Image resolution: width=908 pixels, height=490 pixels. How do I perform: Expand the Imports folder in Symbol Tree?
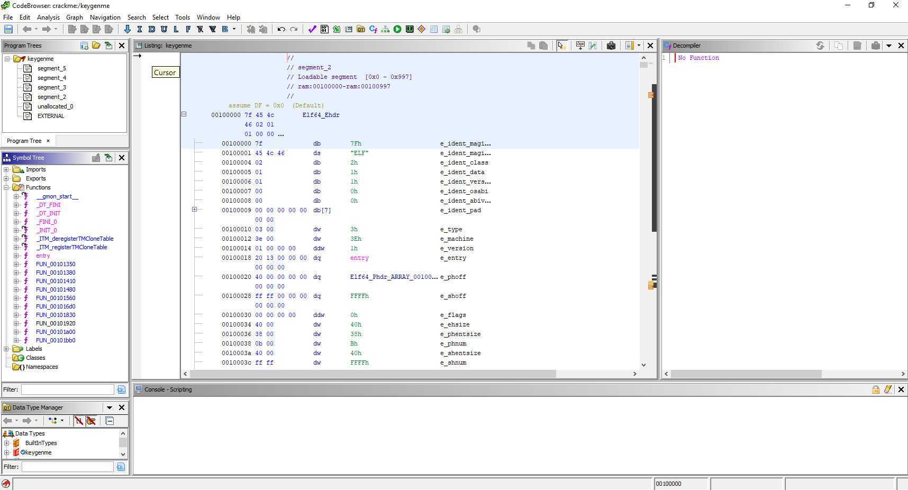(x=6, y=170)
